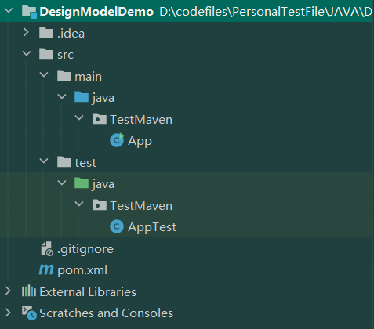This screenshot has height=329, width=374.
Task: Click the Maven pom.xml icon
Action: (46, 269)
